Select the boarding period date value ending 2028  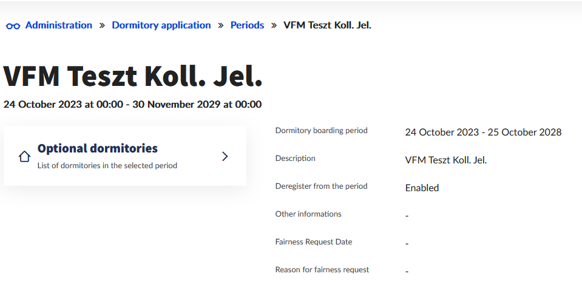[x=483, y=133]
